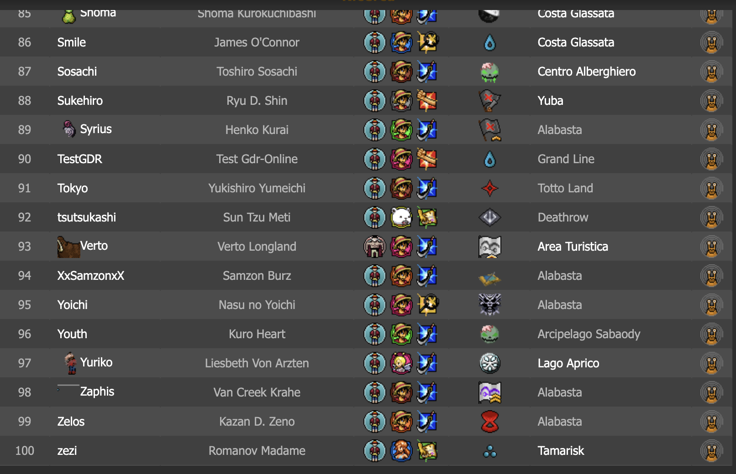
Task: Click the three blue dots icon for zezi
Action: tap(489, 451)
